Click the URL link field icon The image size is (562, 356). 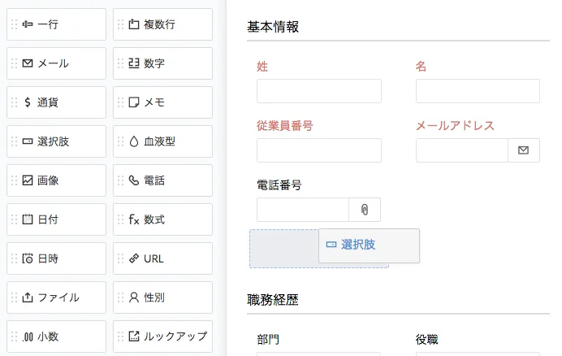134,258
